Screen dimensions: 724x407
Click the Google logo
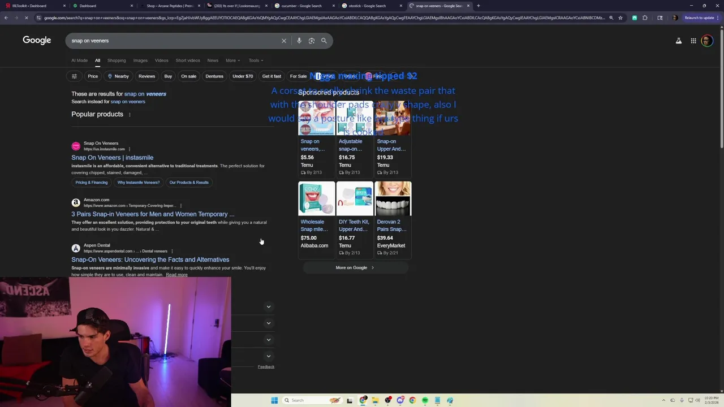(37, 40)
